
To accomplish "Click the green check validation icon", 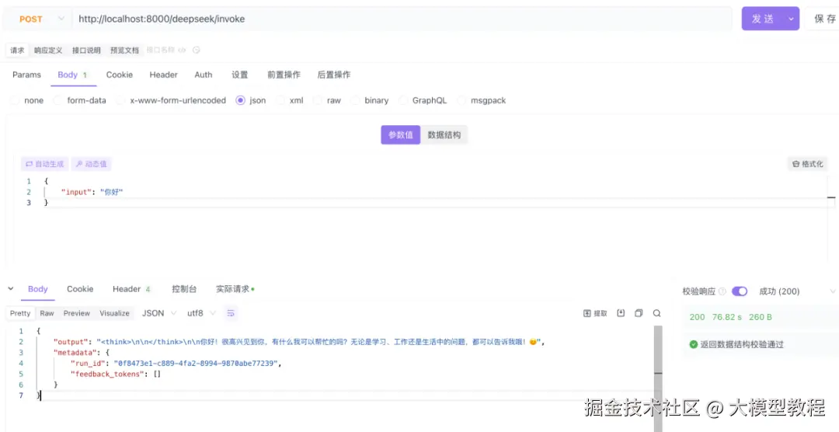I will tap(694, 345).
